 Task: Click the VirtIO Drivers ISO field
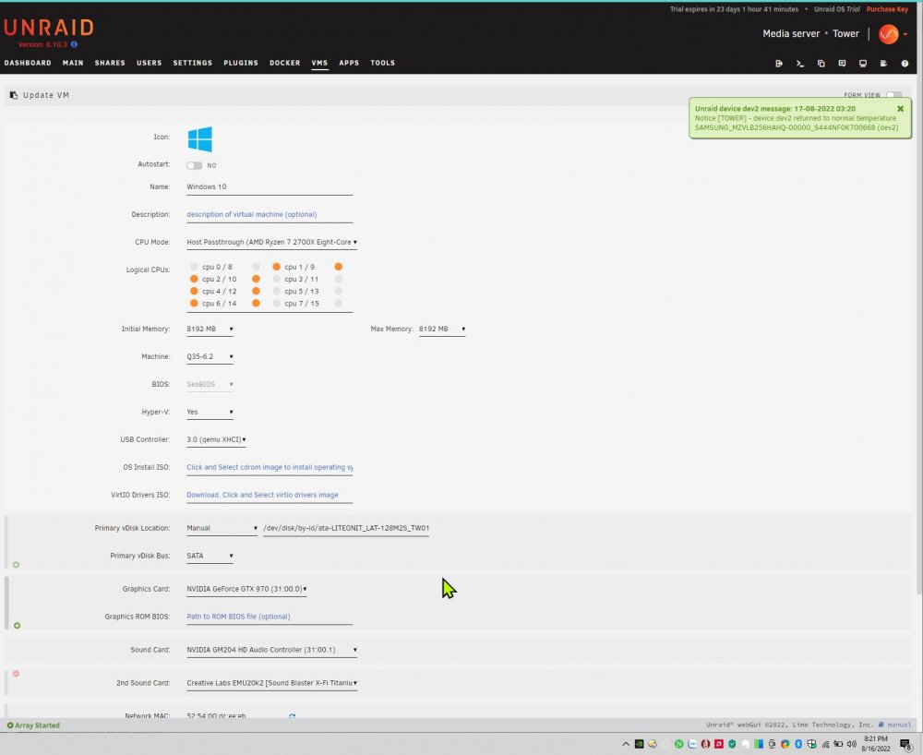pos(270,495)
